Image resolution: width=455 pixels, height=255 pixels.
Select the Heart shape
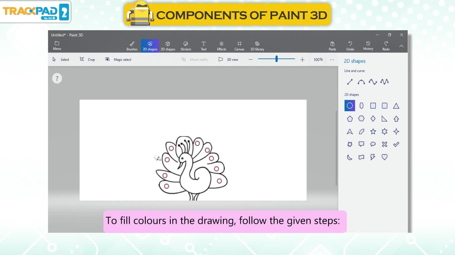[384, 157]
